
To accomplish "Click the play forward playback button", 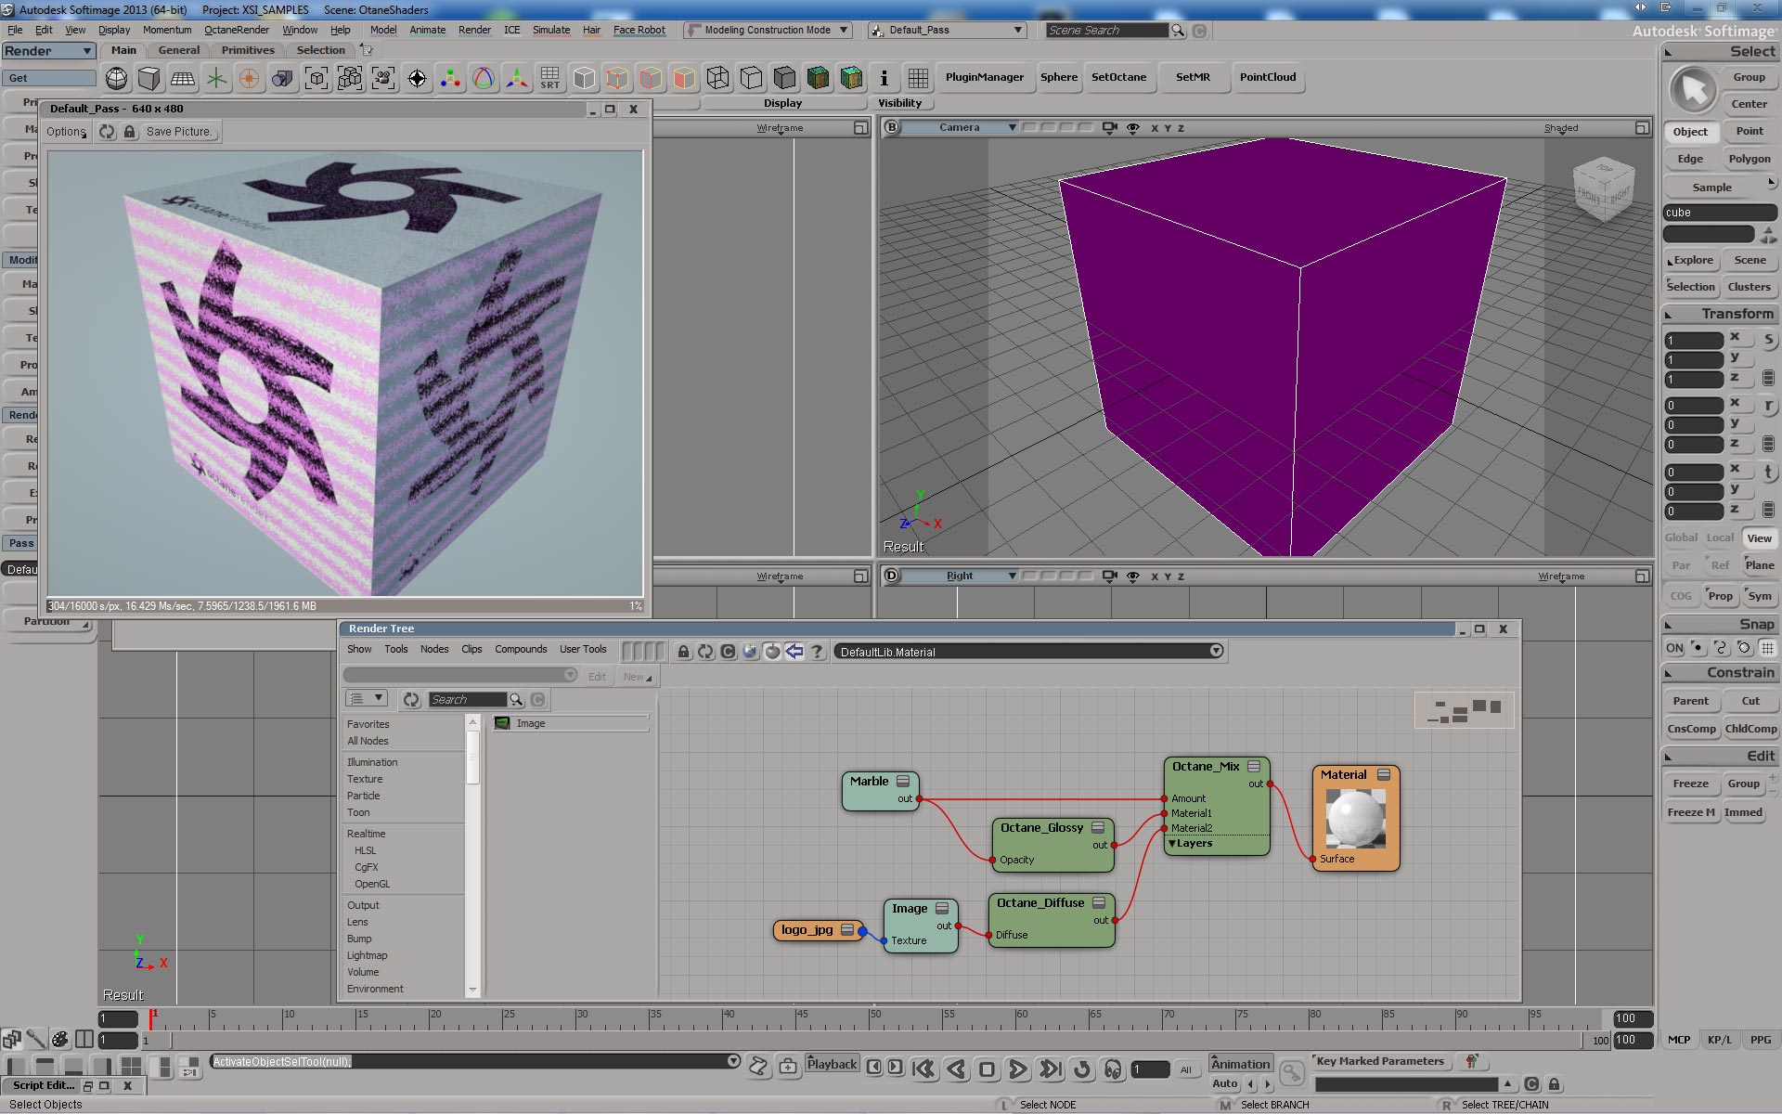I will (1017, 1069).
